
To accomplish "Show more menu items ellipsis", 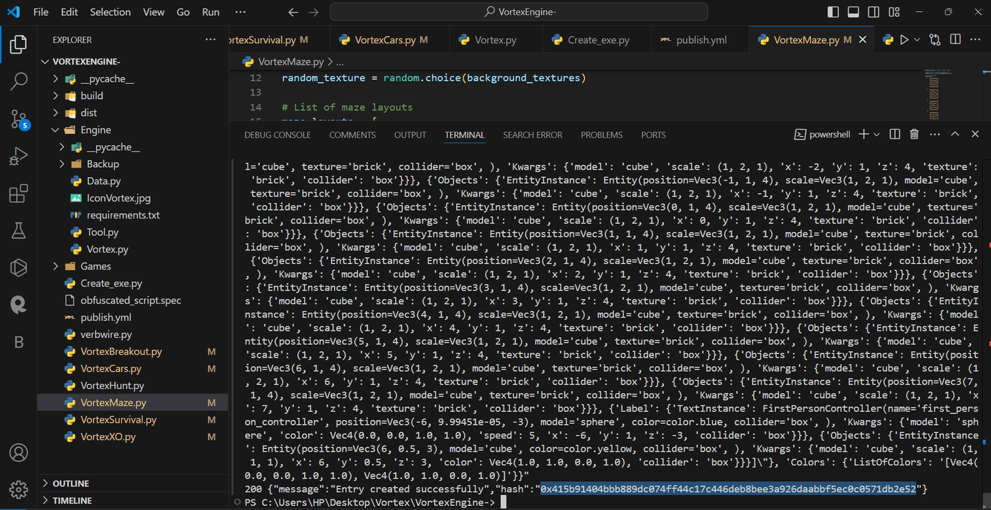I will click(239, 12).
